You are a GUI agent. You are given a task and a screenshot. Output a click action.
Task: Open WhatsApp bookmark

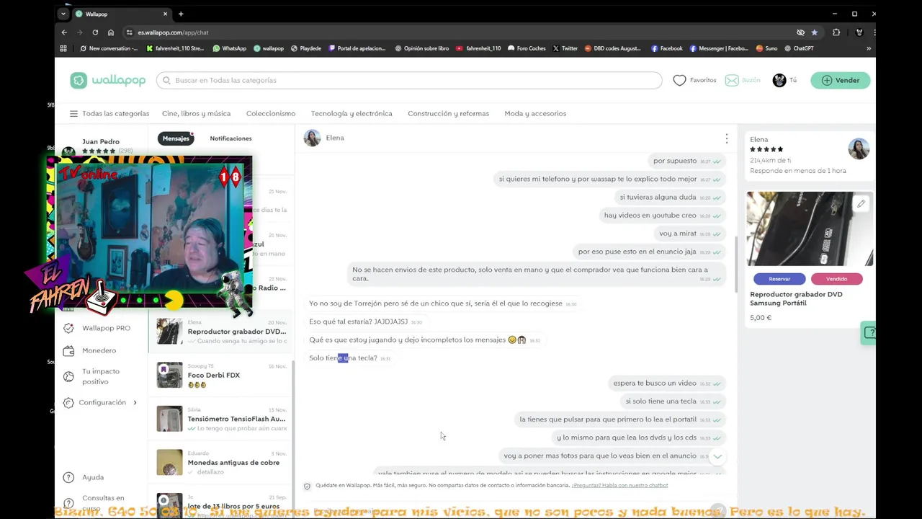click(x=229, y=48)
